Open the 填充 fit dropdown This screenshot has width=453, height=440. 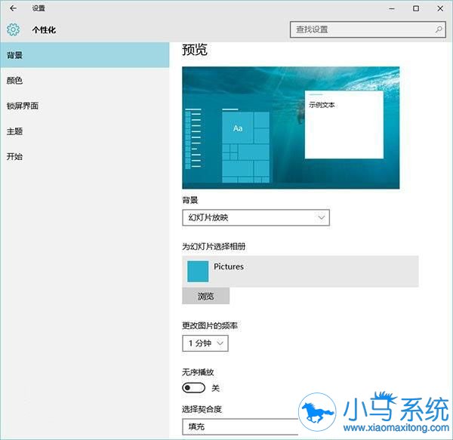[240, 426]
